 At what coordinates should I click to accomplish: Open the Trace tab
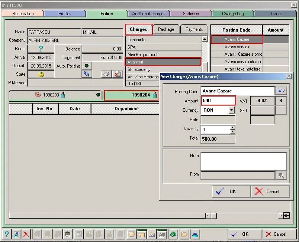point(275,14)
